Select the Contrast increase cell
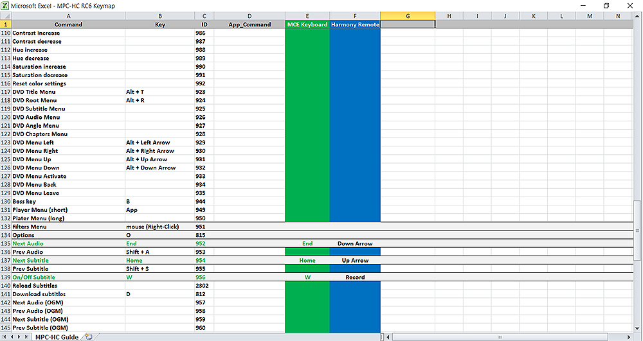 68,33
